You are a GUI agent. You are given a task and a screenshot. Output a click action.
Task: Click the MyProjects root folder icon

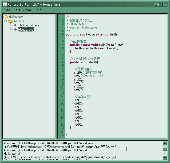click(5, 17)
